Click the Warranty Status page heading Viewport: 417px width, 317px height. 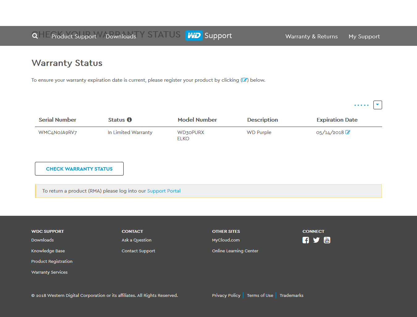(67, 63)
